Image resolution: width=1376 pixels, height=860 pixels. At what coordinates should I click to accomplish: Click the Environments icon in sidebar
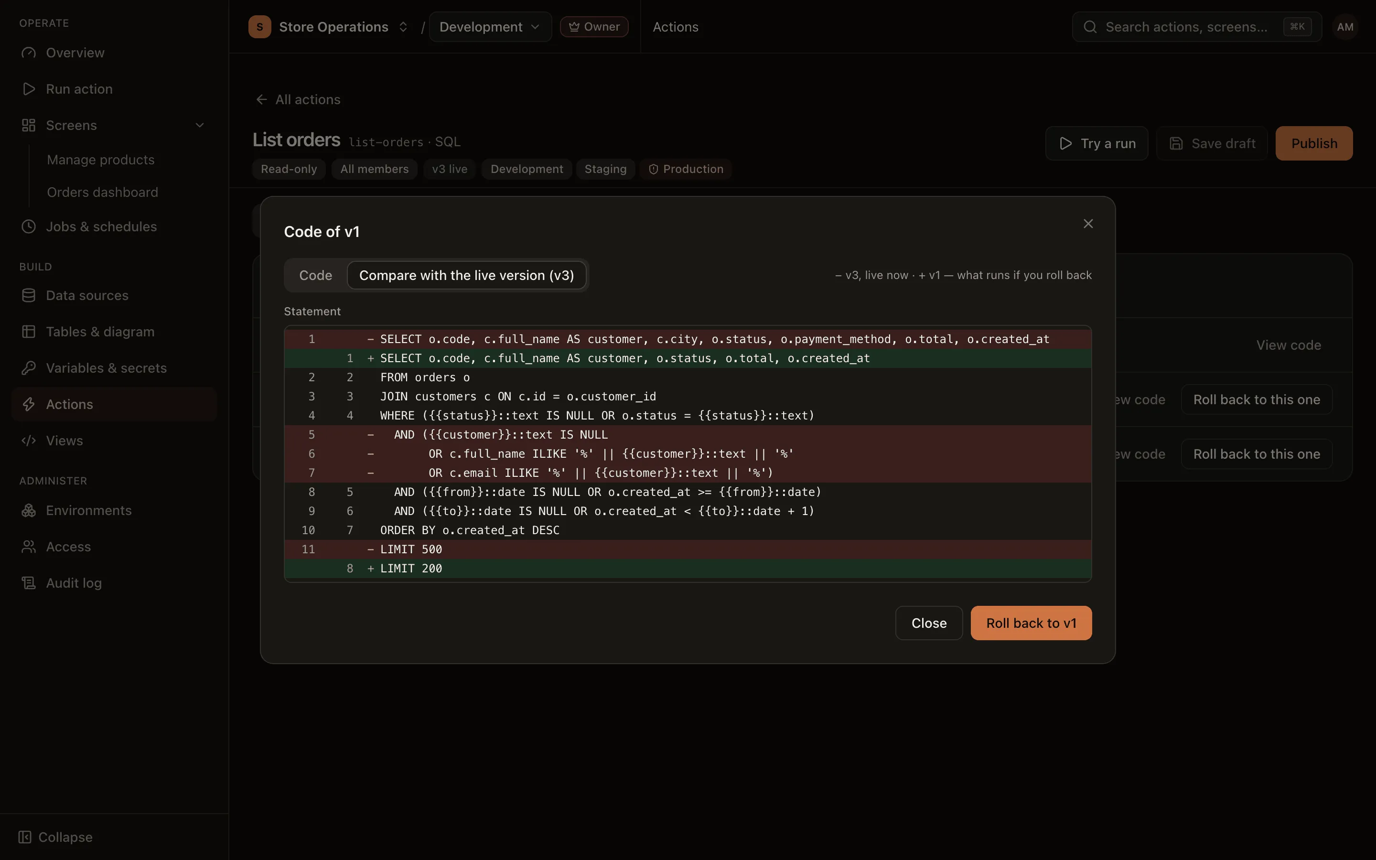(x=29, y=510)
